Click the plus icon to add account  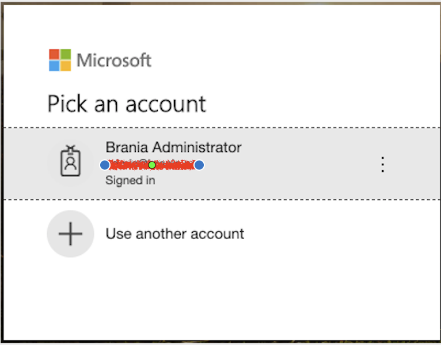click(70, 234)
